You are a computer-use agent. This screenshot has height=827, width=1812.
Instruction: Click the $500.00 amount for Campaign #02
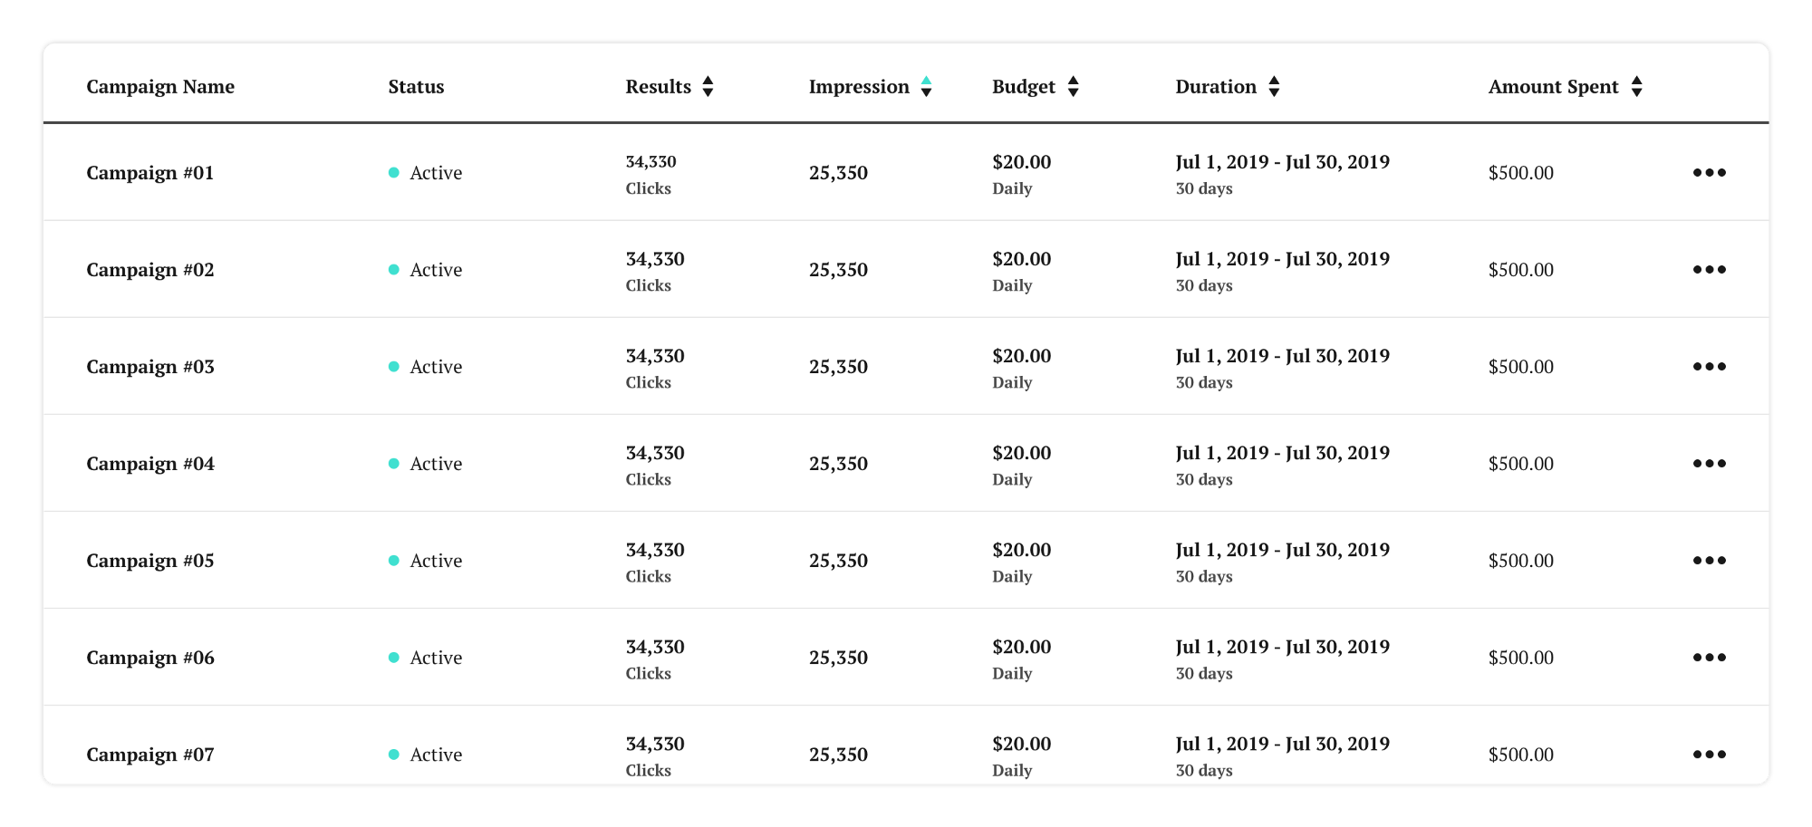[1520, 270]
